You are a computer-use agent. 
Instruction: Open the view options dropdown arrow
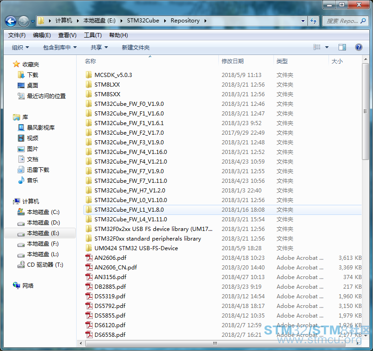(x=327, y=47)
